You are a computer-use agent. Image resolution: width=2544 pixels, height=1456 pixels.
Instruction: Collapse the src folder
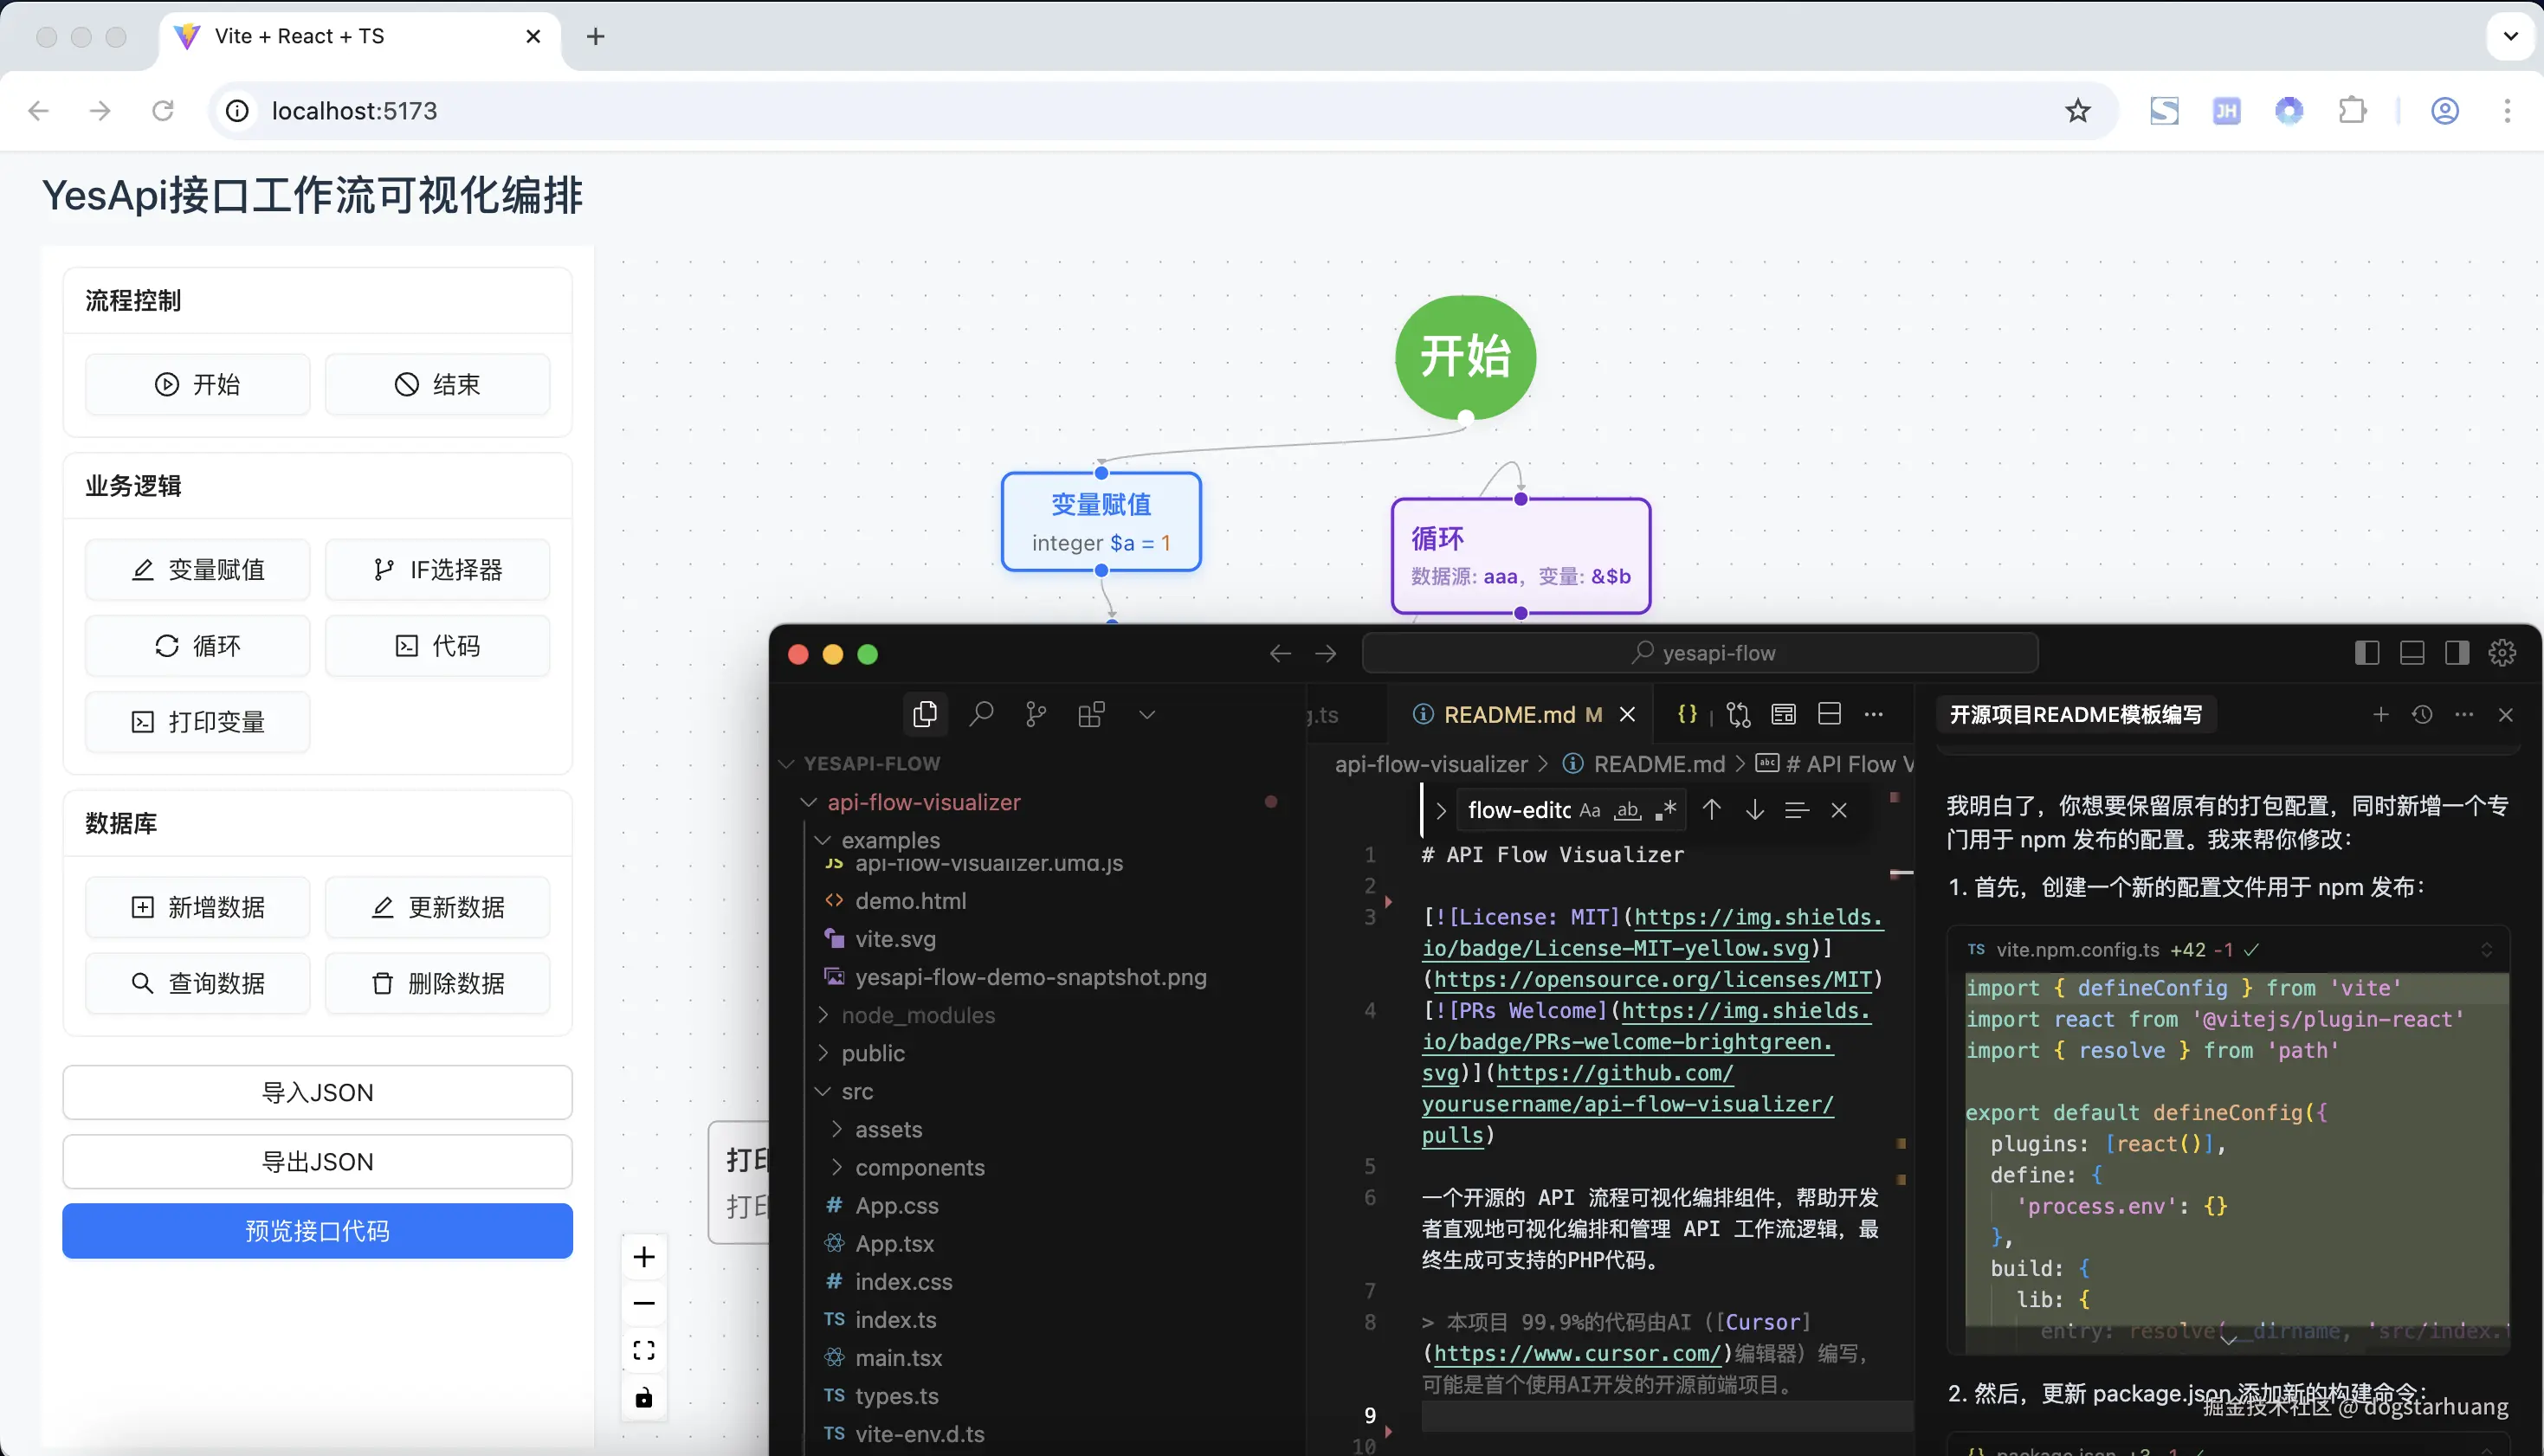857,1091
